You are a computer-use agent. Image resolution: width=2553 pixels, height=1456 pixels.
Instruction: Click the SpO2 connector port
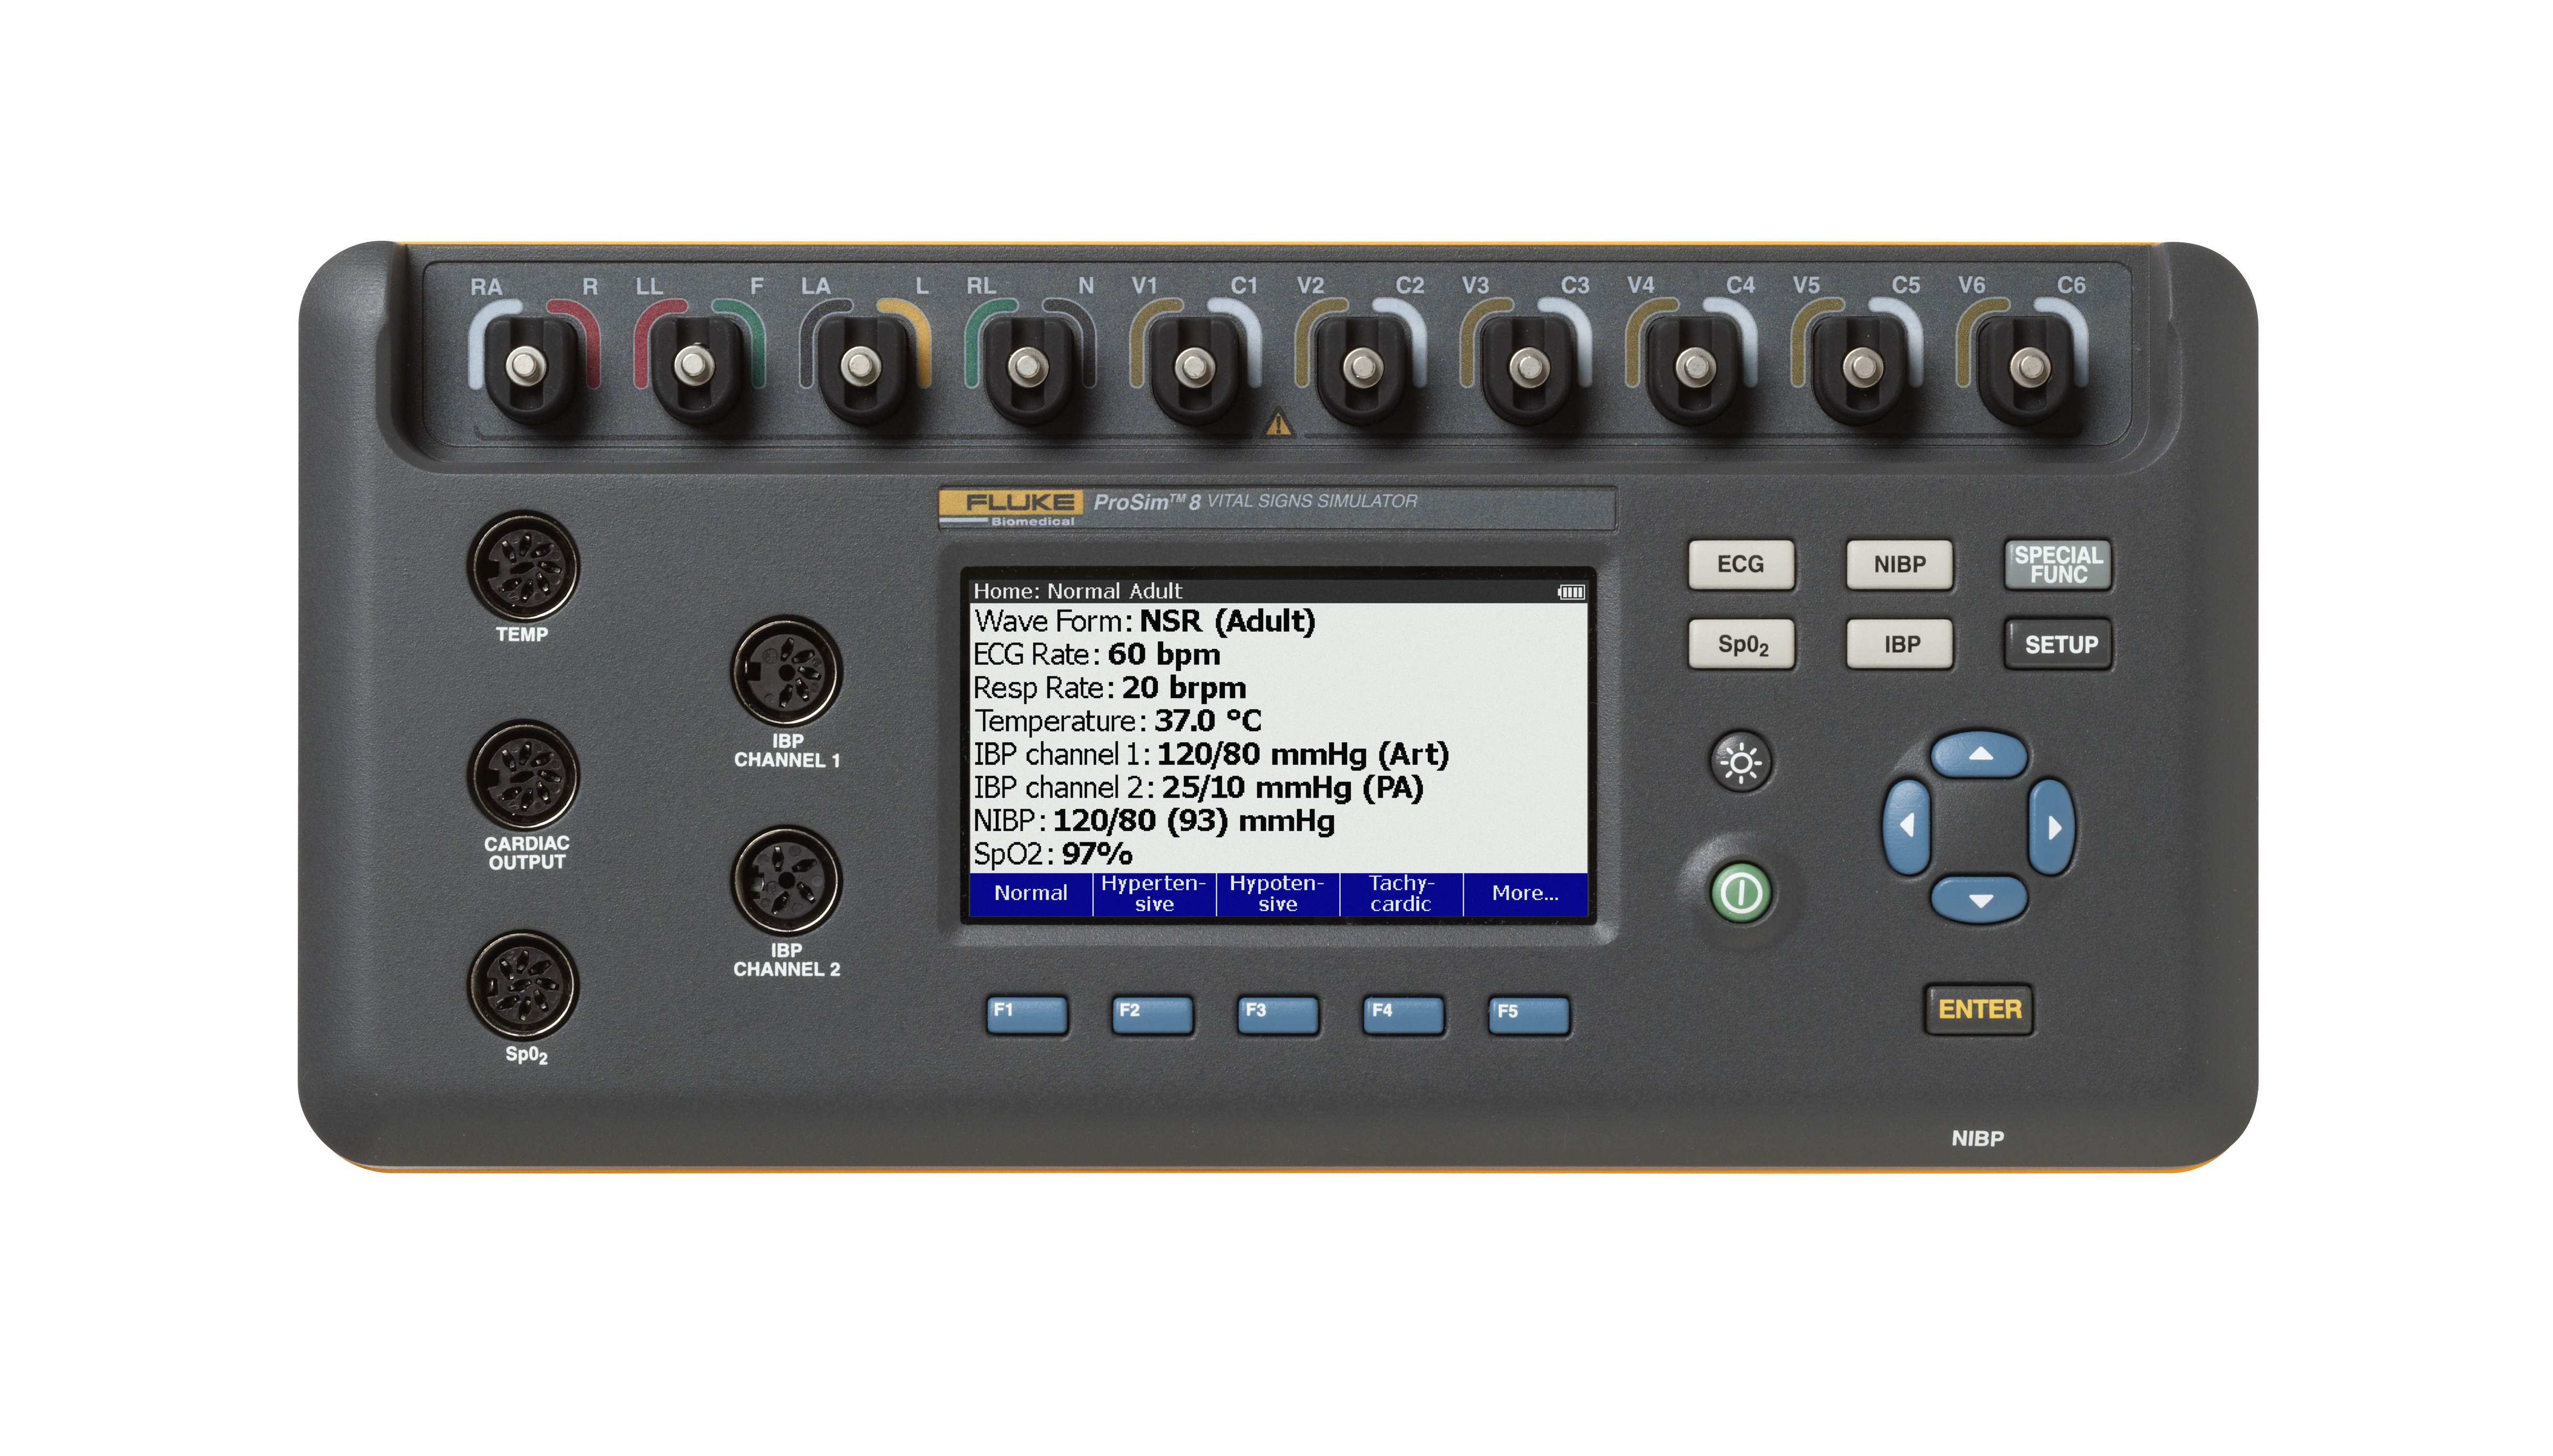coord(522,986)
